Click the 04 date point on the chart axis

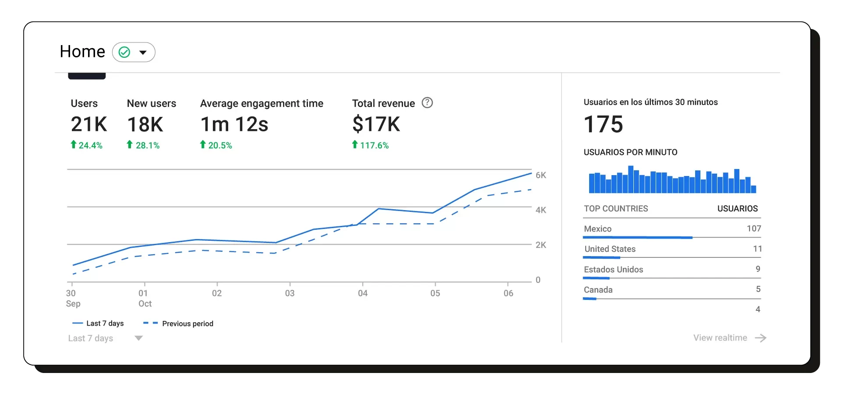tap(363, 293)
